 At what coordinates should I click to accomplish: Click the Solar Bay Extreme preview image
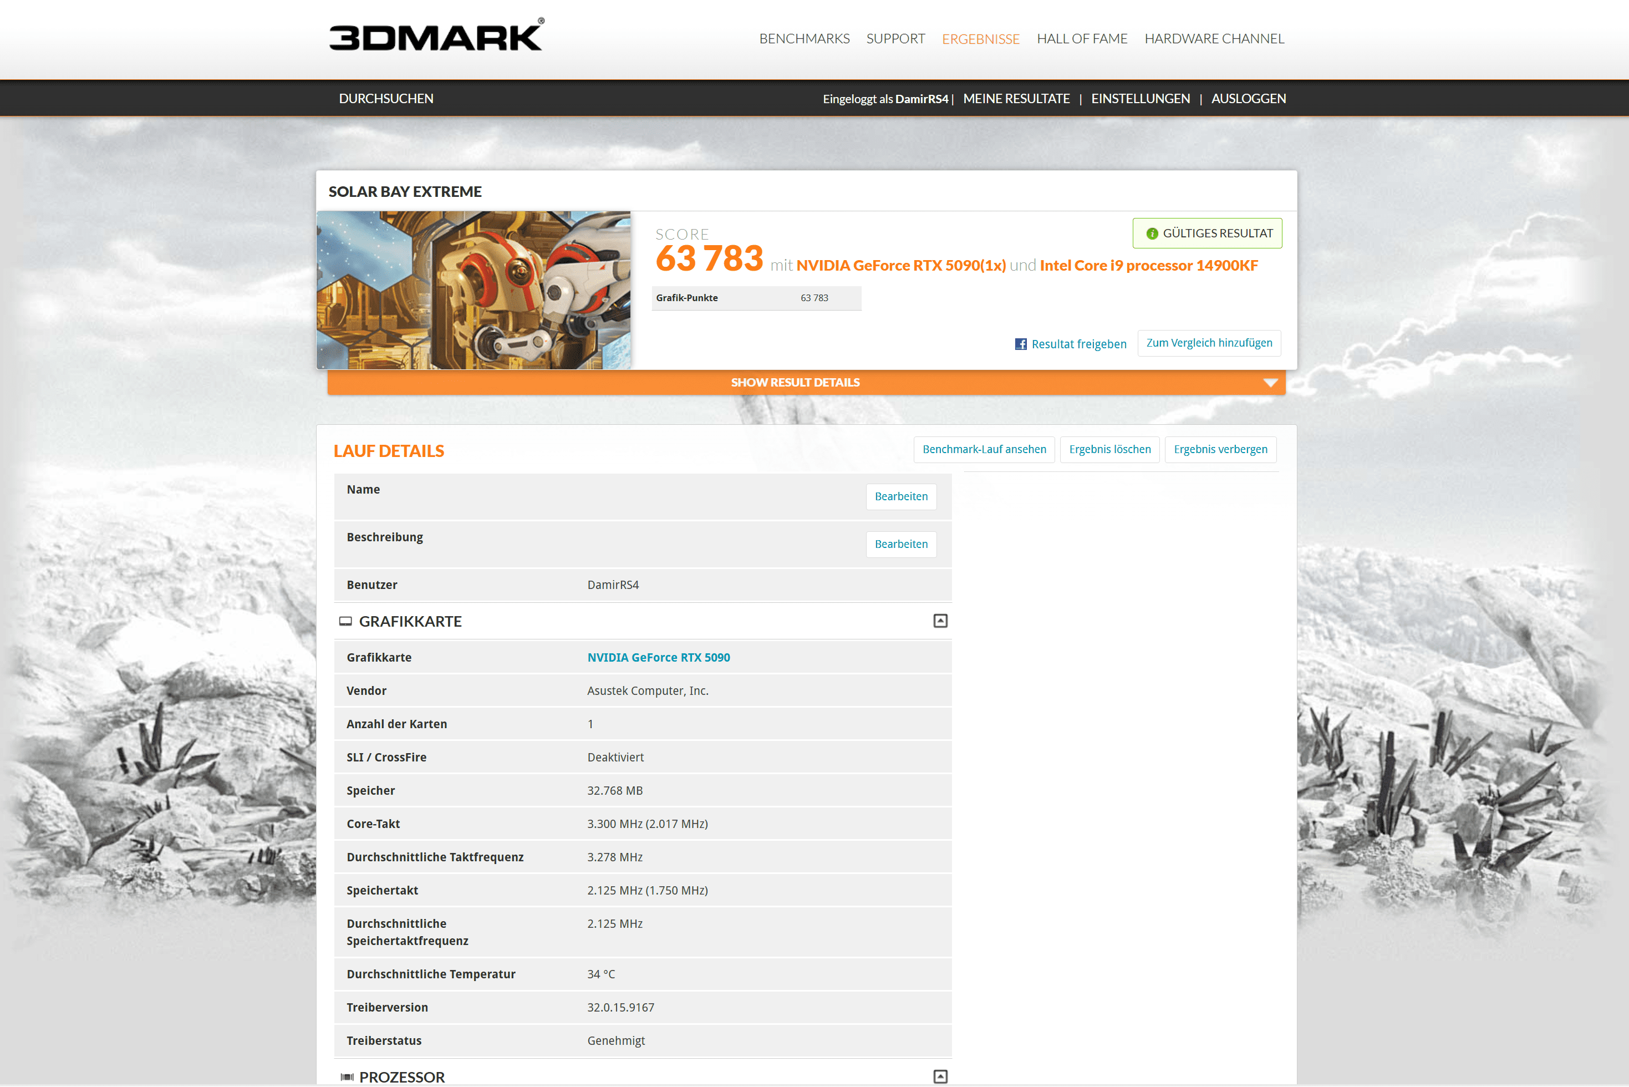(474, 289)
